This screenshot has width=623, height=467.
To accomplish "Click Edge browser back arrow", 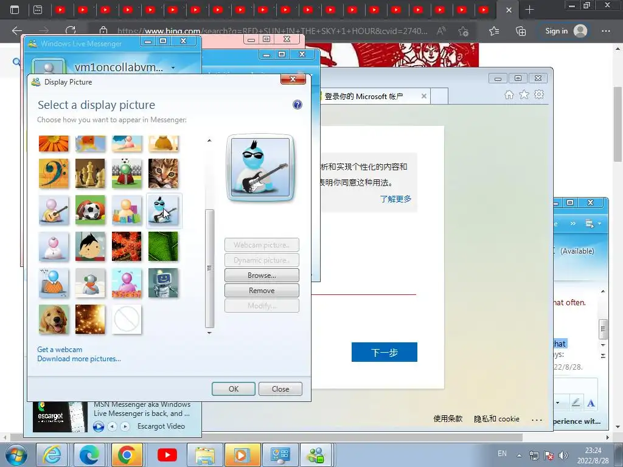I will point(16,30).
